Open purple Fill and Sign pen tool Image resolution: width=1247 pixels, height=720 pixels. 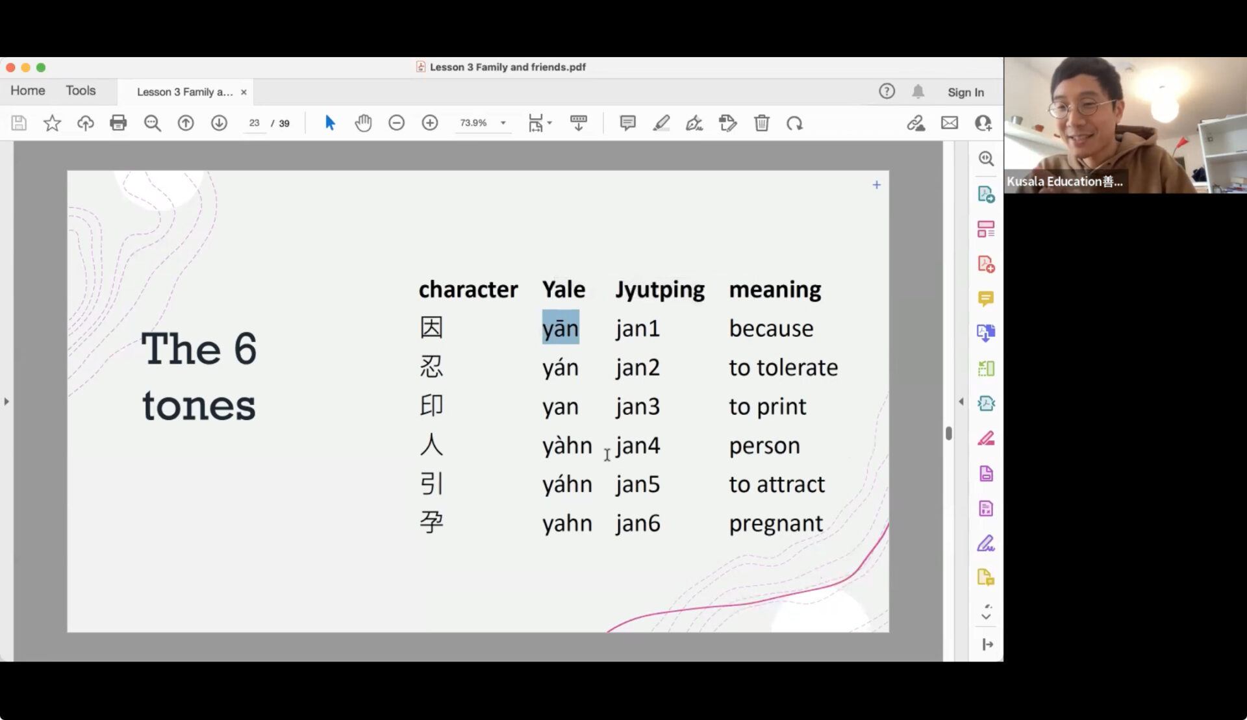pyautogui.click(x=986, y=543)
